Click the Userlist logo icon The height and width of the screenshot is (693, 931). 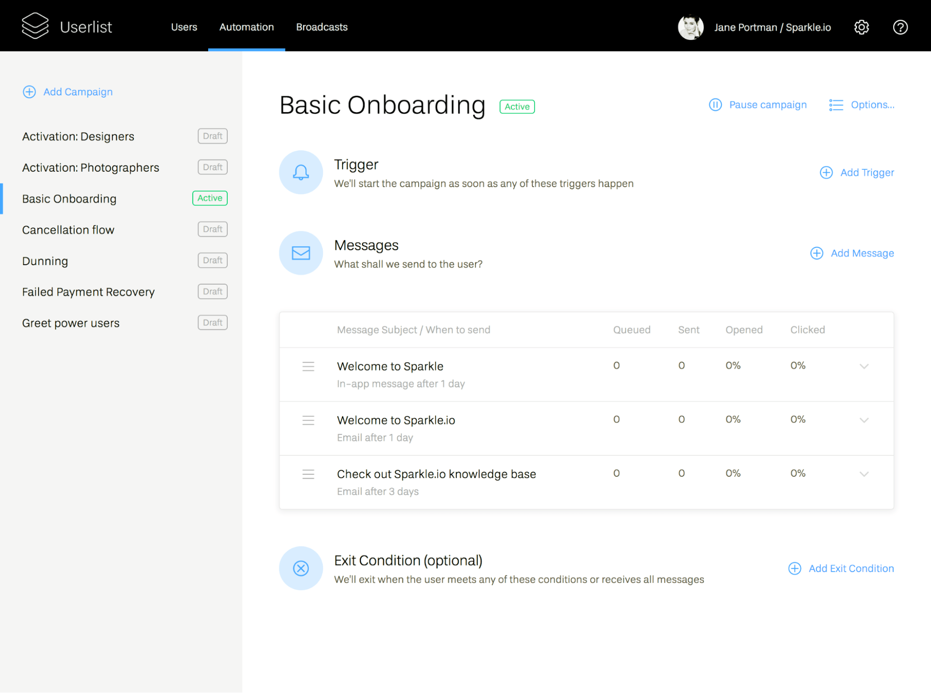pos(35,26)
